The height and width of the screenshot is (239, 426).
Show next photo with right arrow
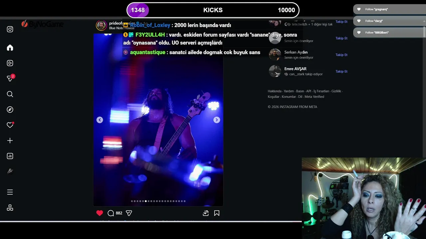[x=217, y=120]
